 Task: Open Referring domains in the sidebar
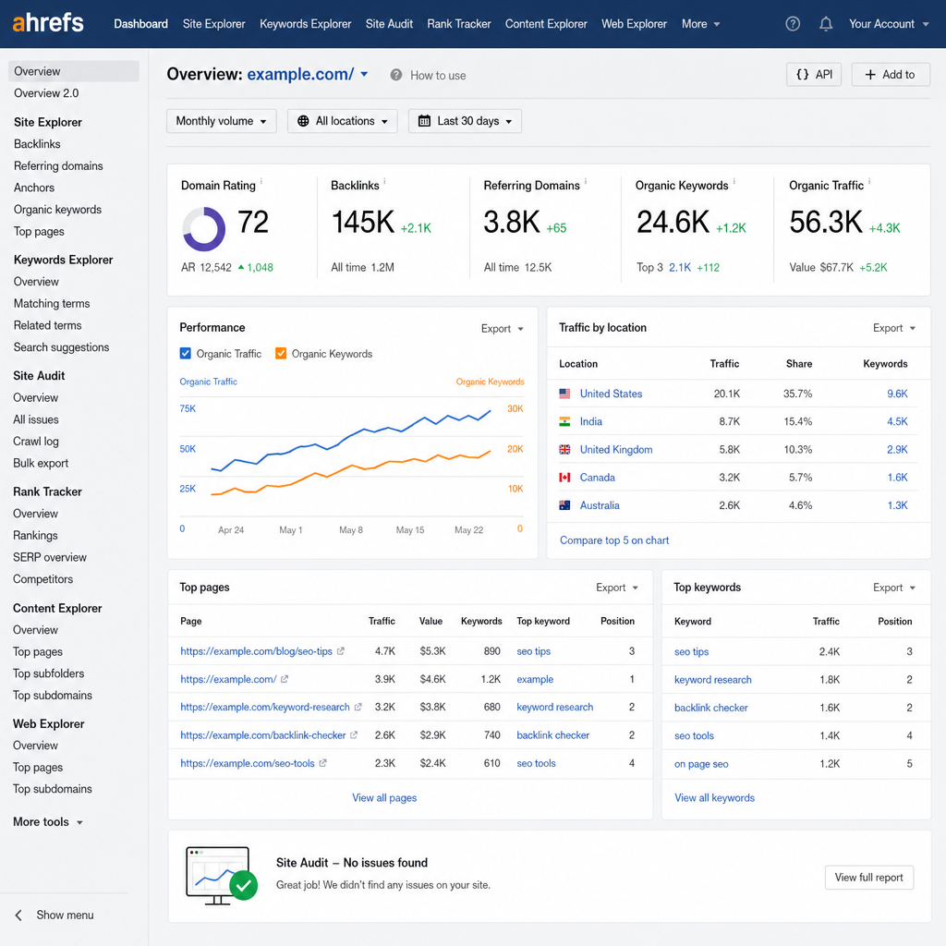click(x=58, y=165)
